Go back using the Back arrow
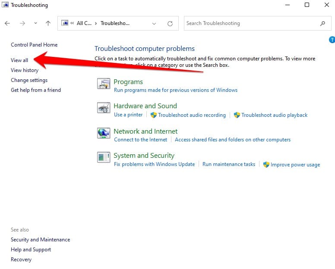The height and width of the screenshot is (269, 335). point(7,23)
